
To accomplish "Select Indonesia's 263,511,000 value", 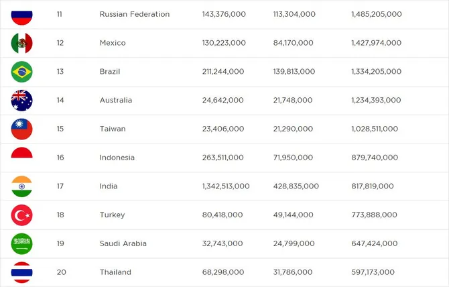I will [222, 158].
